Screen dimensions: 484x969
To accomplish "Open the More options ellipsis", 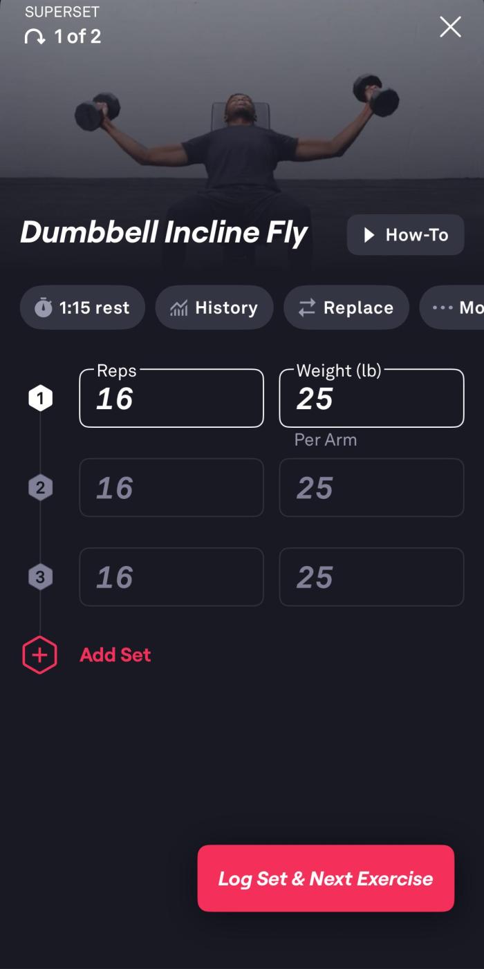I will (x=452, y=308).
